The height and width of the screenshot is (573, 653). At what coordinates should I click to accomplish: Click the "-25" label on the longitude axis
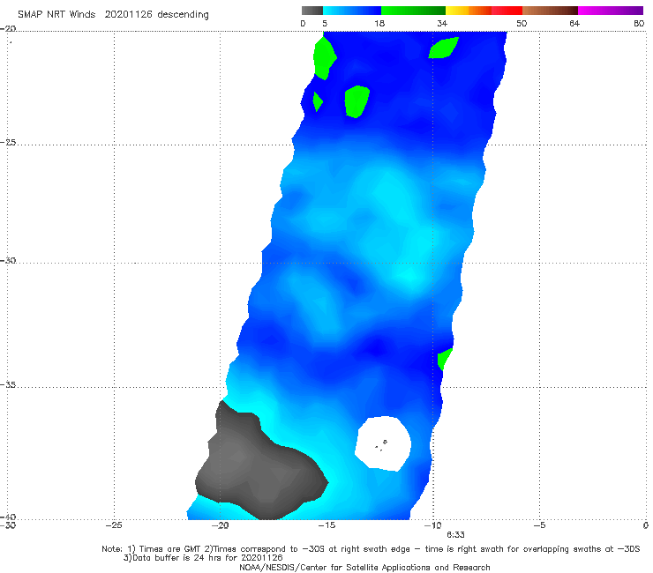114,525
